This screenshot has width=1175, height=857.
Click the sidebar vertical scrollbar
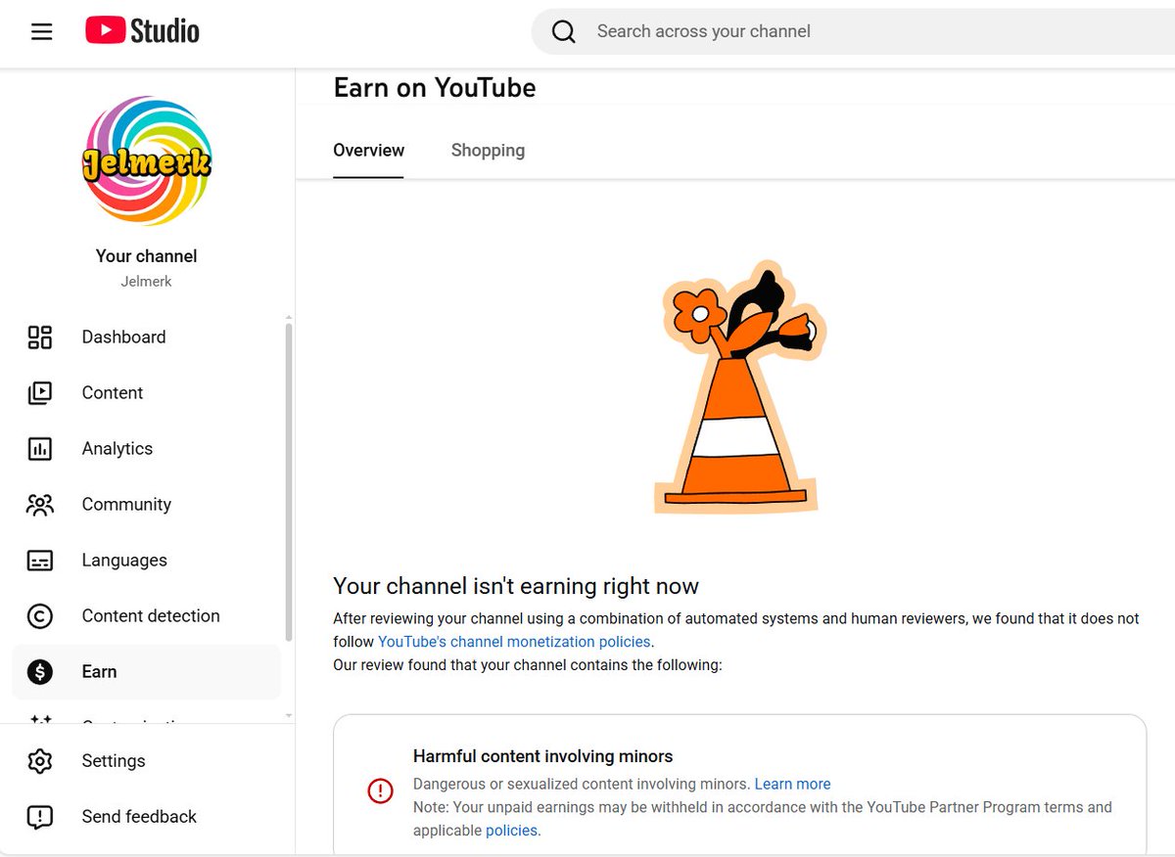pos(288,481)
